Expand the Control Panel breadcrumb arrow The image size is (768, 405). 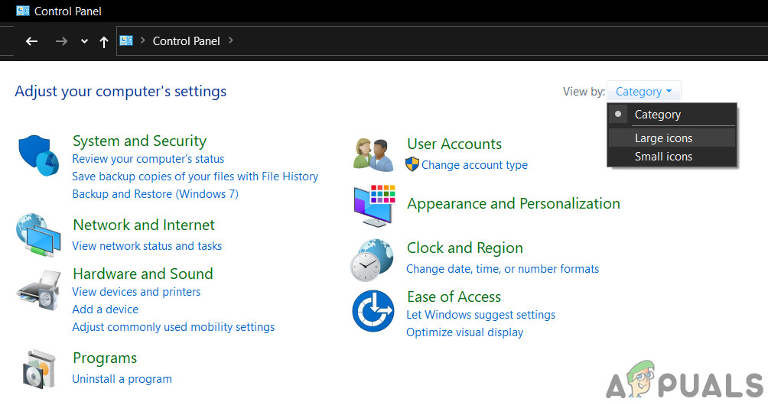[231, 40]
